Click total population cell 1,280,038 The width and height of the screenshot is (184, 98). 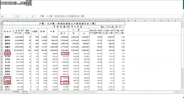click(x=63, y=62)
